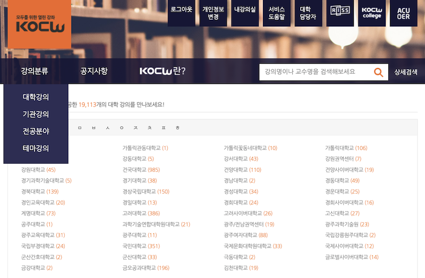Viewport: 425px width, 278px height.
Task: Open 경기과학기술대학교 (5)
Action: pyautogui.click(x=46, y=180)
